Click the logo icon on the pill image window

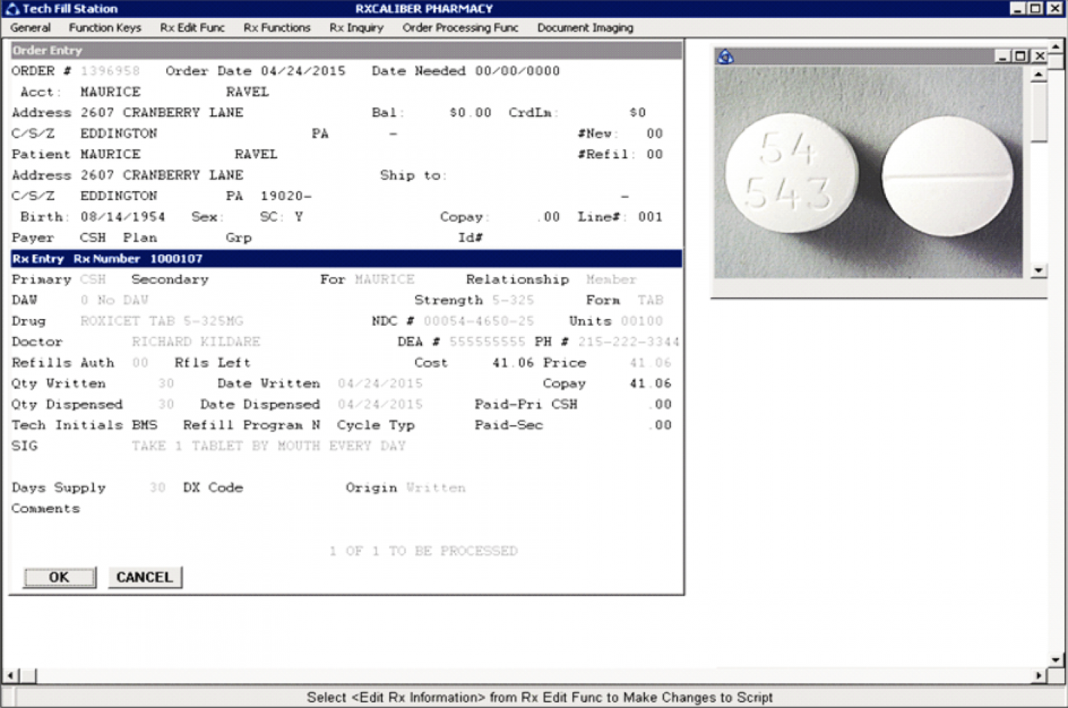[x=724, y=56]
